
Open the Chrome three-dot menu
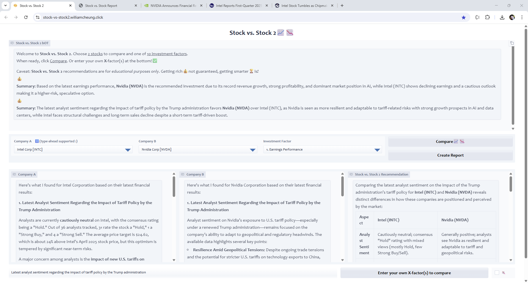522,17
